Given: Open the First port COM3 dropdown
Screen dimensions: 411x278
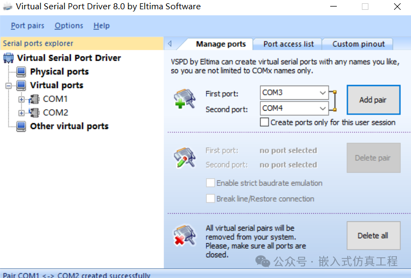Looking at the screenshot, I should coord(323,93).
